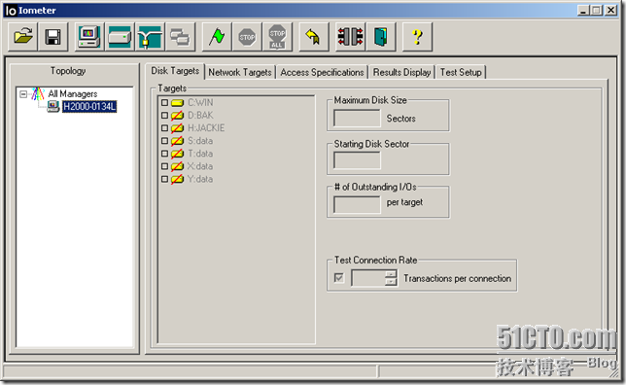This screenshot has width=626, height=385.
Task: Start a new manager
Action: (x=89, y=37)
